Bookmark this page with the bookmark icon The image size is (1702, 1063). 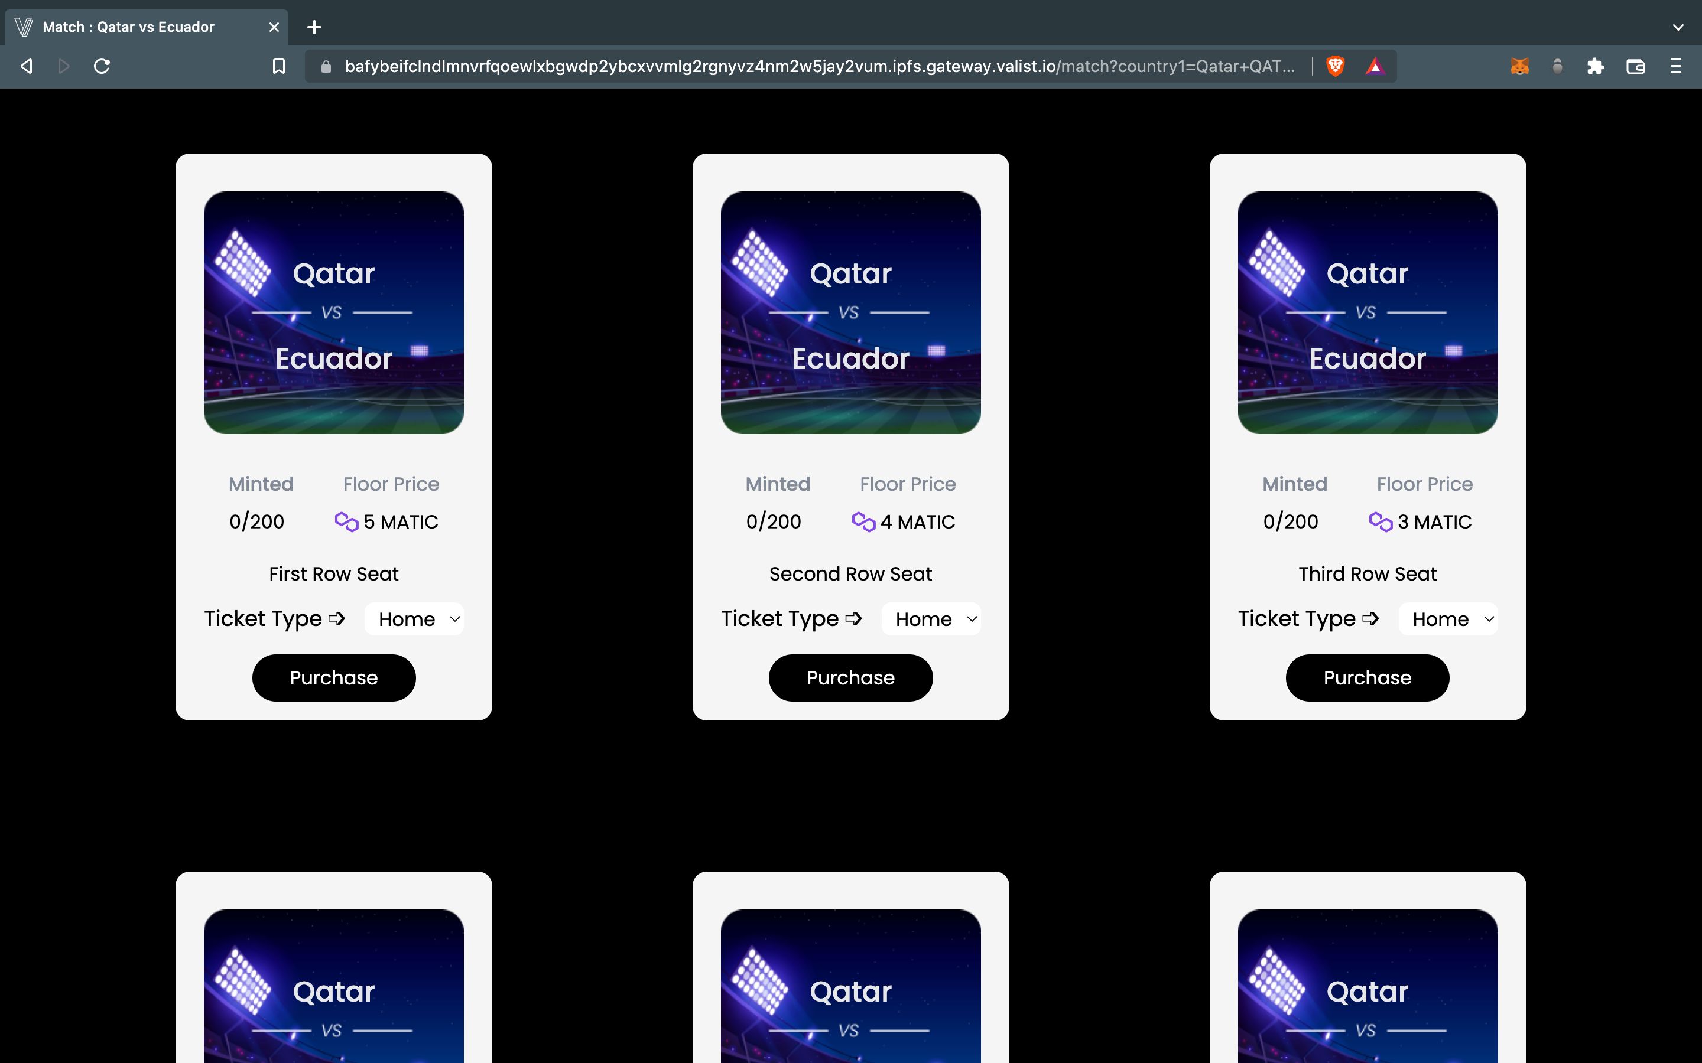(279, 66)
